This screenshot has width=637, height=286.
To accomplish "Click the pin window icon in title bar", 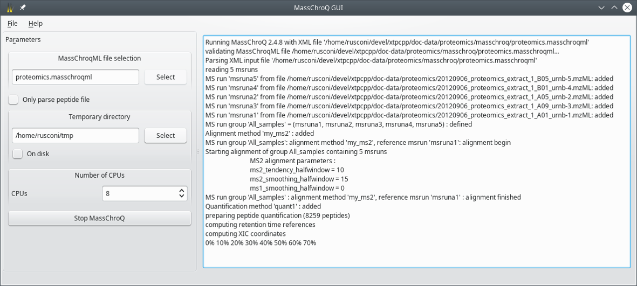I will coord(23,8).
